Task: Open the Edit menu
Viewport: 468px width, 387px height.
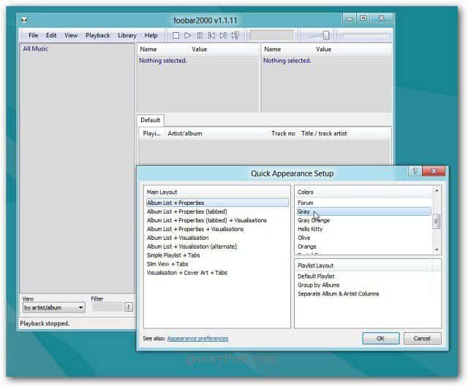Action: tap(51, 35)
